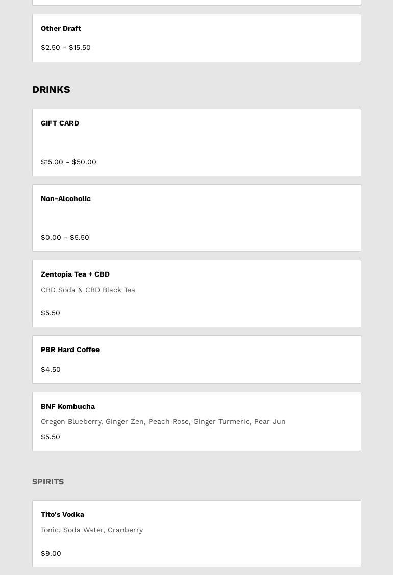Open the Non-Alcoholic drinks item
This screenshot has height=575, width=393.
point(196,218)
